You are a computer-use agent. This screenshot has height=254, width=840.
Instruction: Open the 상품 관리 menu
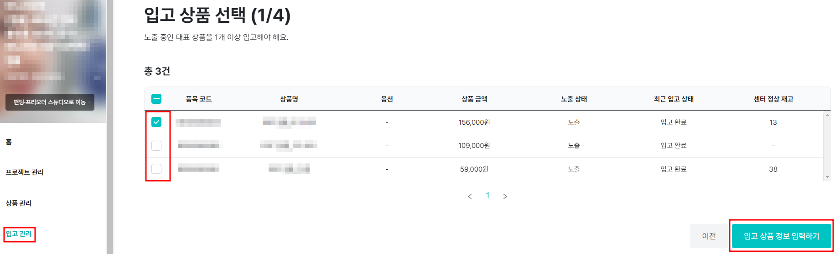[x=19, y=203]
